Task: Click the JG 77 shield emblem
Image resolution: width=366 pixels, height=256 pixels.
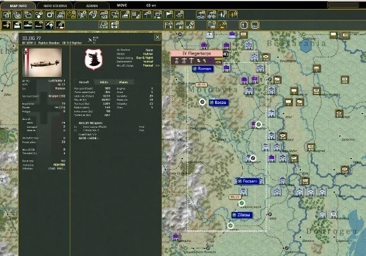Action: [93, 59]
